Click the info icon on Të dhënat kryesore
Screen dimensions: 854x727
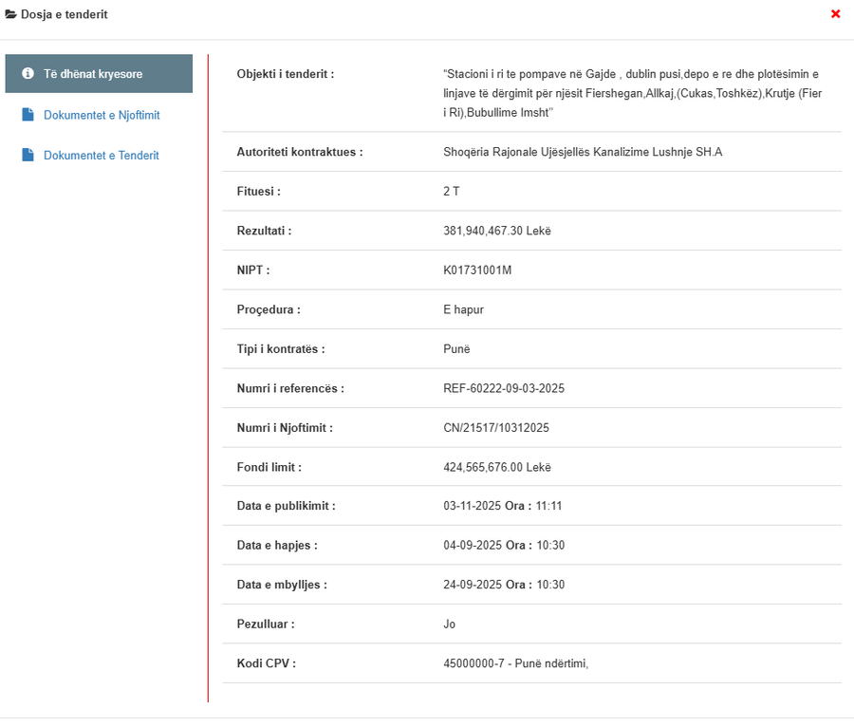28,74
